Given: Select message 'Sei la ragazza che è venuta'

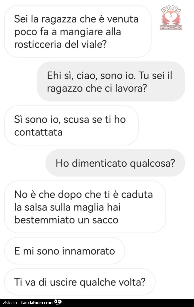Looking at the screenshot, I should [x=78, y=31].
